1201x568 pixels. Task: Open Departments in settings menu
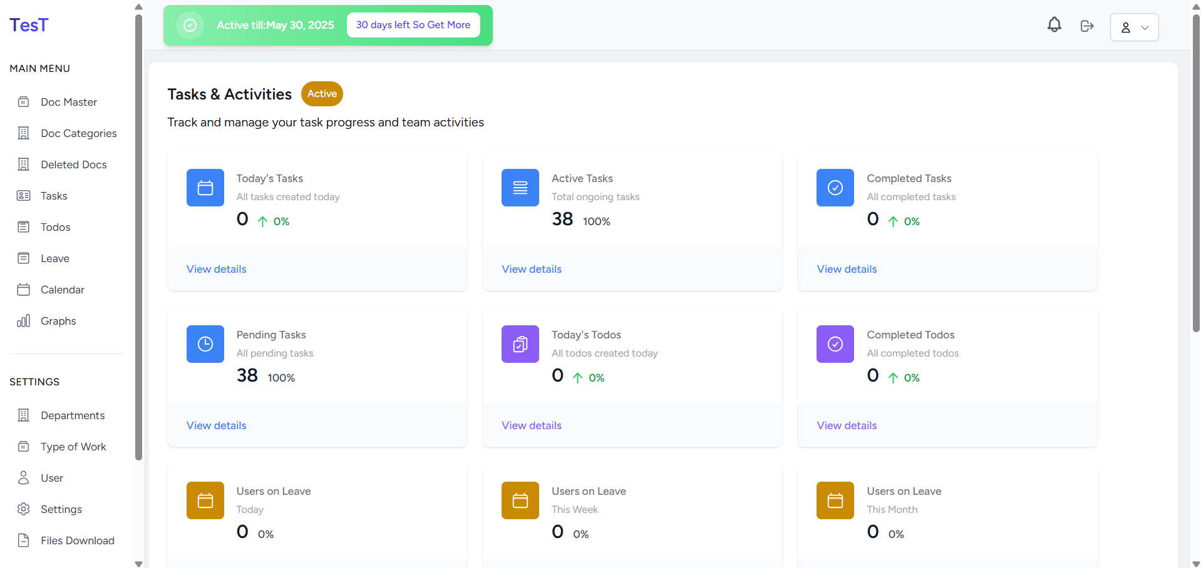(73, 415)
